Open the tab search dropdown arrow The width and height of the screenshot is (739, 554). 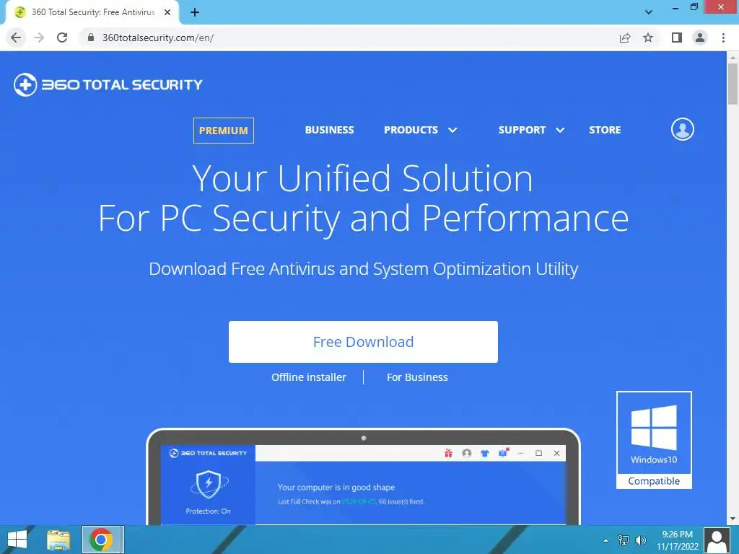pyautogui.click(x=649, y=12)
